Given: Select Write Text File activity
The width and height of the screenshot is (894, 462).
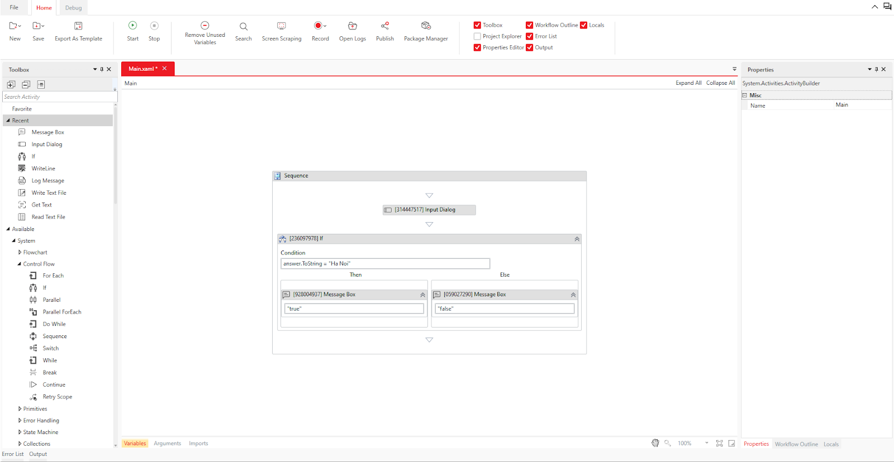Looking at the screenshot, I should 49,193.
